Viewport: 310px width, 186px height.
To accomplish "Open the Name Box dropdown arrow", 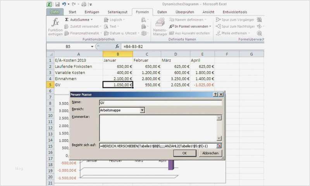I will [x=92, y=46].
